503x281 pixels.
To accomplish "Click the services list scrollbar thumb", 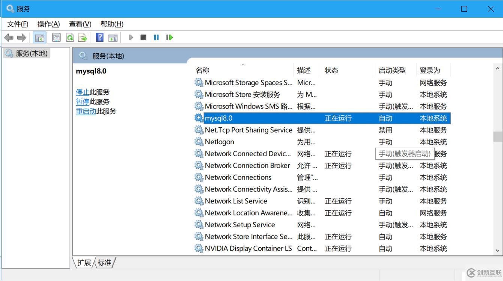I will tap(498, 136).
